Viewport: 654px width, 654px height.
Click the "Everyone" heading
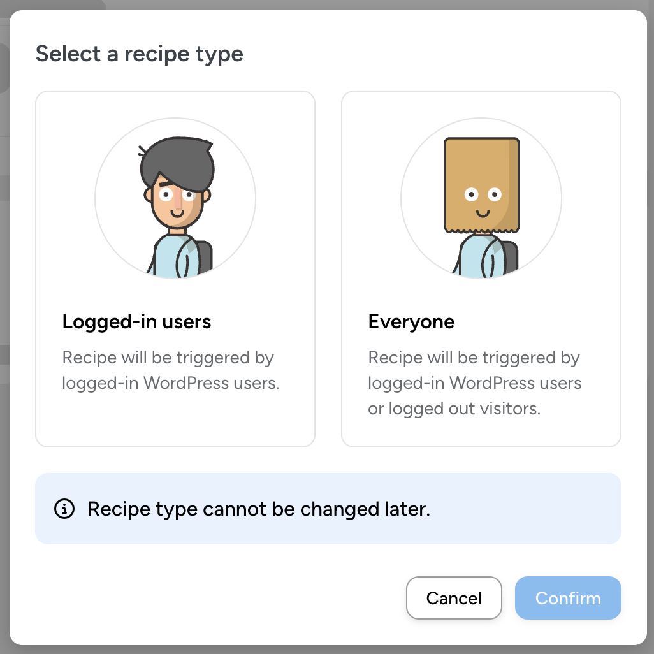coord(411,322)
